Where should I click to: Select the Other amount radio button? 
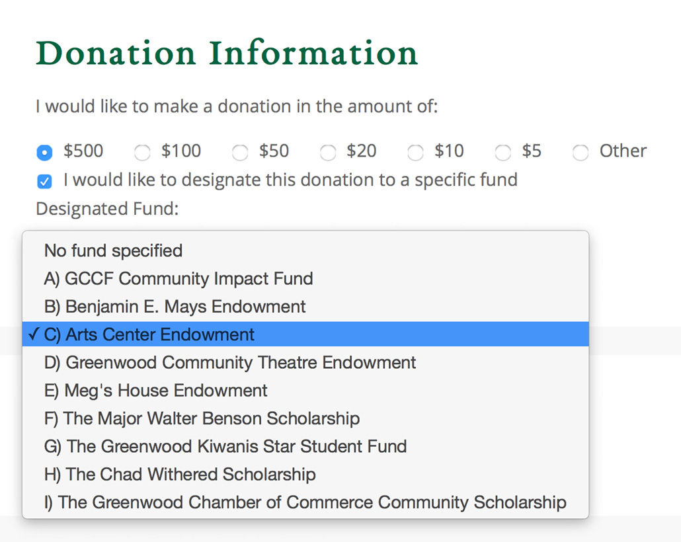pyautogui.click(x=581, y=153)
